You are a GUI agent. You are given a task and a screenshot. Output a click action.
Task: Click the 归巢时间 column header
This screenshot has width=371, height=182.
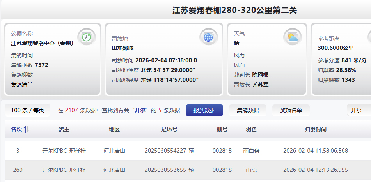(315, 129)
